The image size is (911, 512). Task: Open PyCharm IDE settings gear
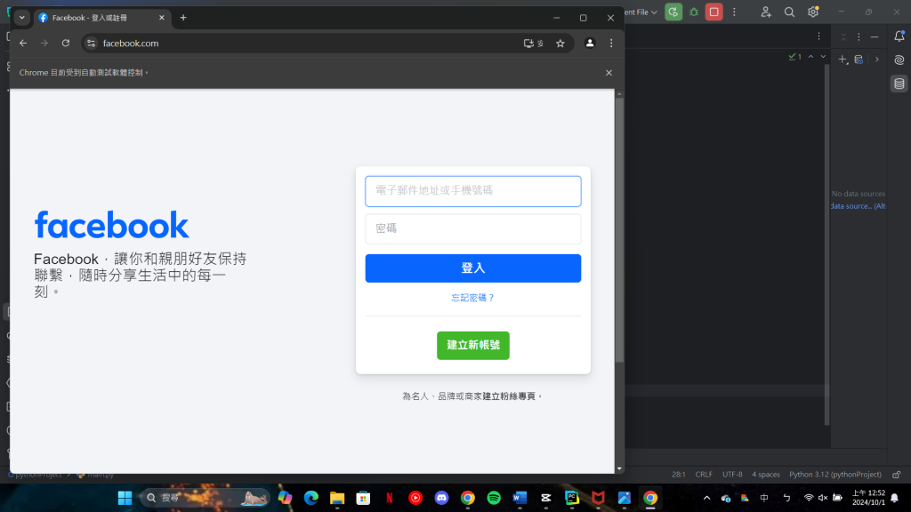(x=813, y=12)
